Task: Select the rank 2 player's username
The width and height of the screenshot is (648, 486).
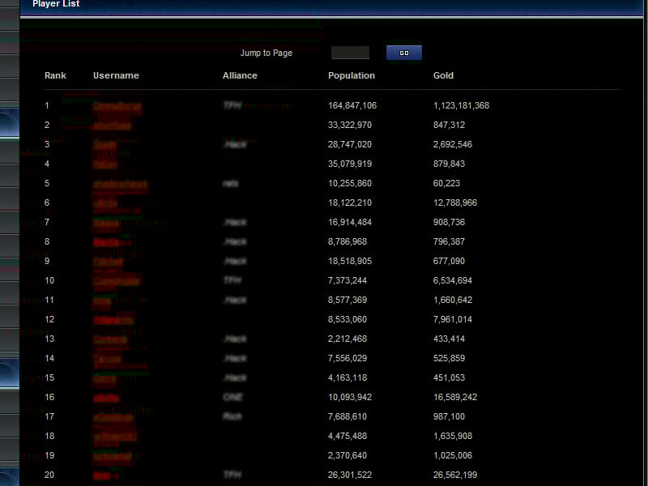Action: click(x=112, y=126)
